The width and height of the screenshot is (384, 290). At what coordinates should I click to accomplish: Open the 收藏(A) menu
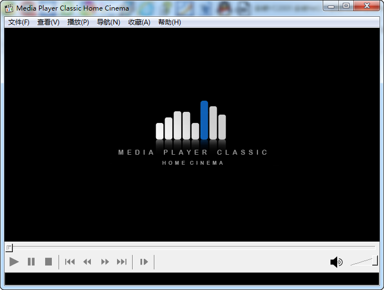click(x=139, y=22)
